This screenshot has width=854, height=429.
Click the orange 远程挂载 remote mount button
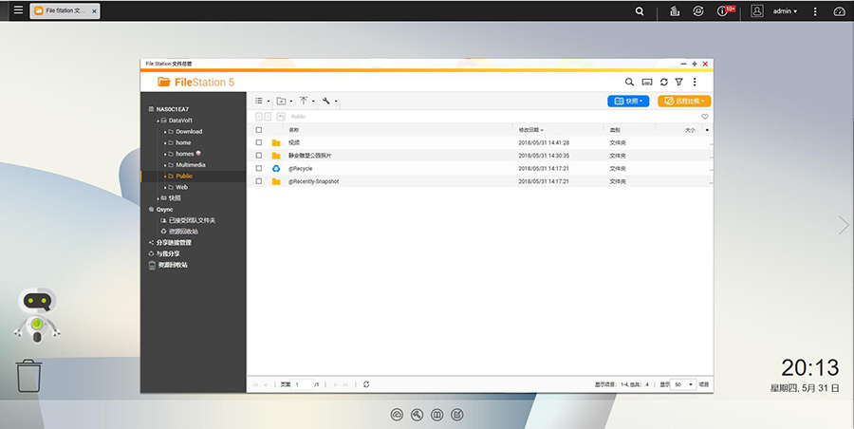pos(683,101)
